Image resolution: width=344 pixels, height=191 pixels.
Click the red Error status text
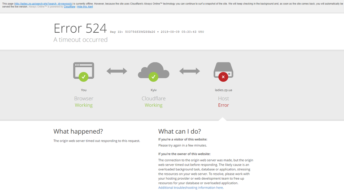pos(223,105)
